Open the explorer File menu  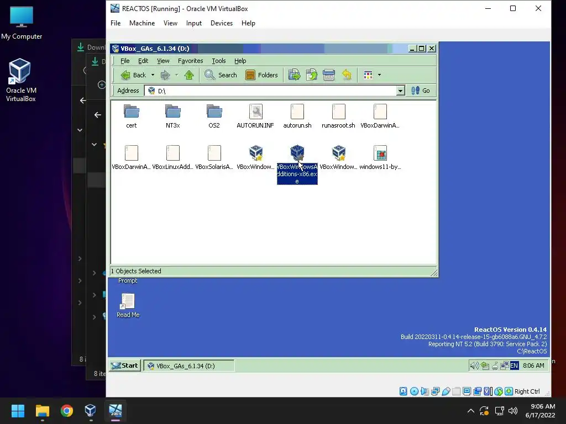tap(125, 61)
